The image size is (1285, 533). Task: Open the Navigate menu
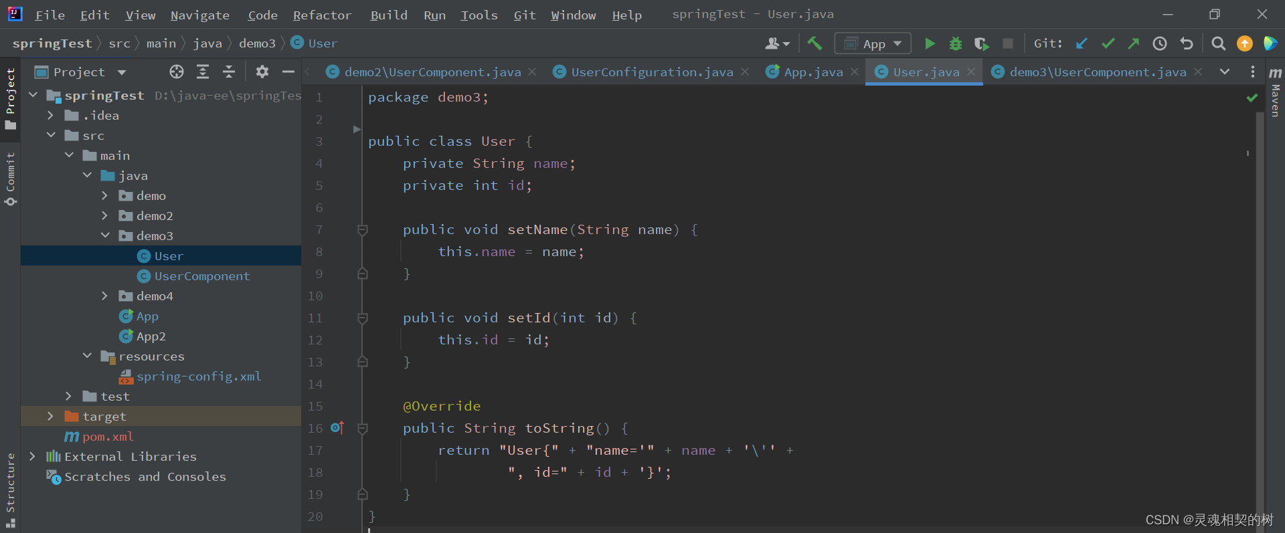(199, 15)
